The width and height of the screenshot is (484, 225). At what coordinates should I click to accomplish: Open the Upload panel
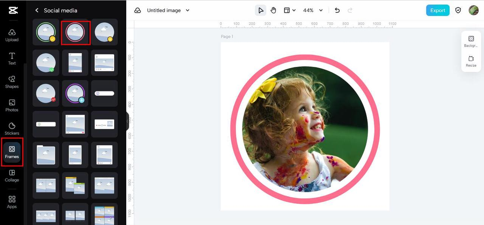click(12, 35)
